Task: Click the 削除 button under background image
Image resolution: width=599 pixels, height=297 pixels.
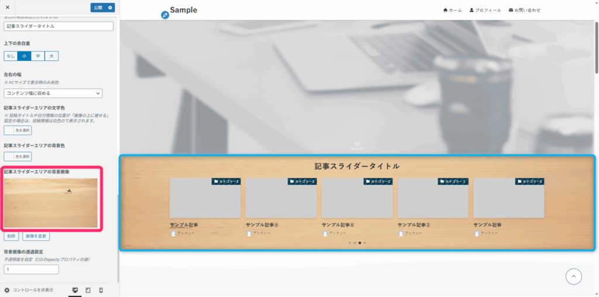Action: click(x=12, y=236)
